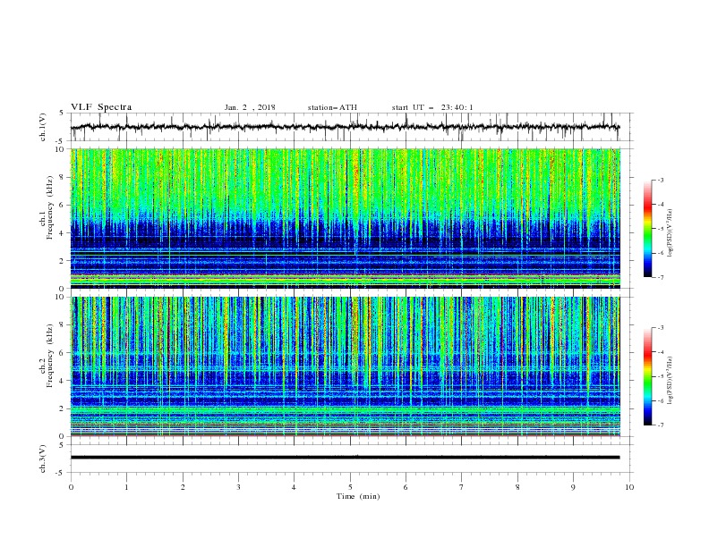This screenshot has width=709, height=547.
Task: Click the "2" kHz tick on ch.2 frequency axis
Action: point(64,408)
